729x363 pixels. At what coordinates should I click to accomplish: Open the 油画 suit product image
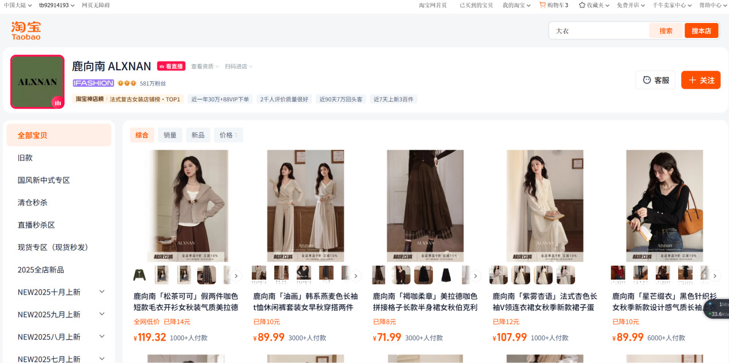(305, 206)
